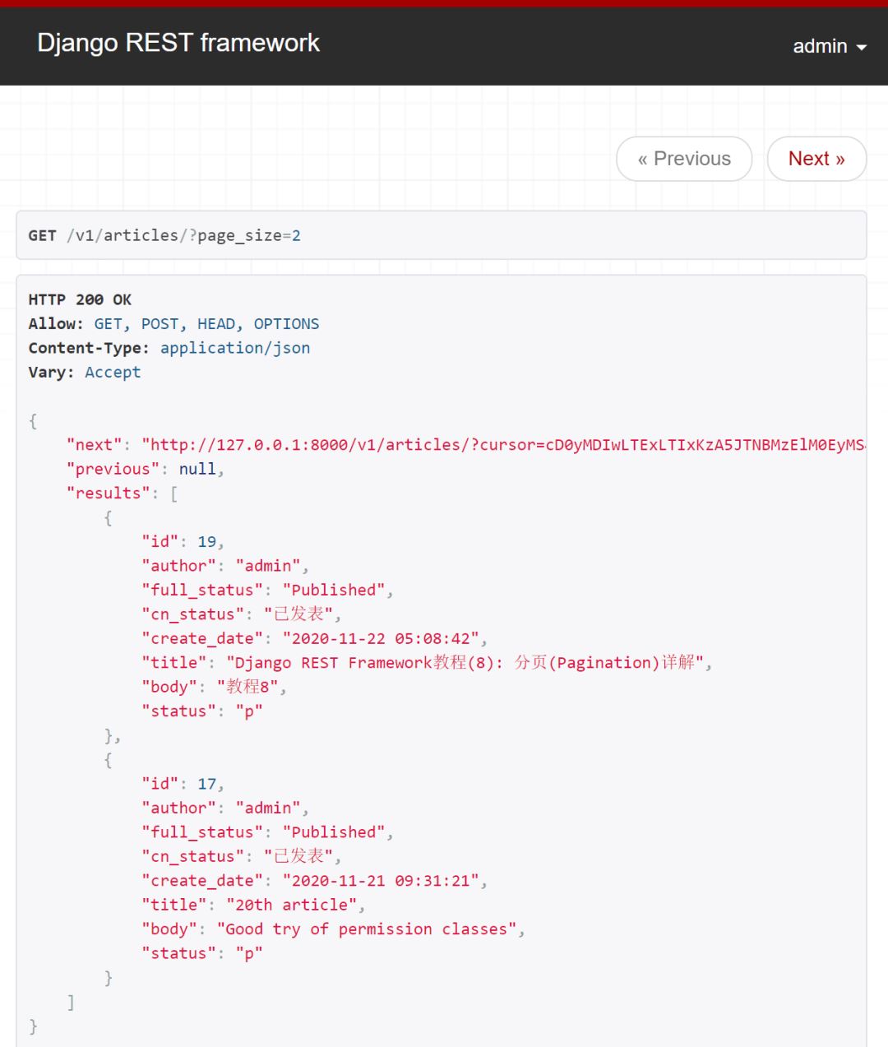This screenshot has width=888, height=1047.
Task: Click create_date "2020-11-22 05:08:42"
Action: (x=384, y=637)
